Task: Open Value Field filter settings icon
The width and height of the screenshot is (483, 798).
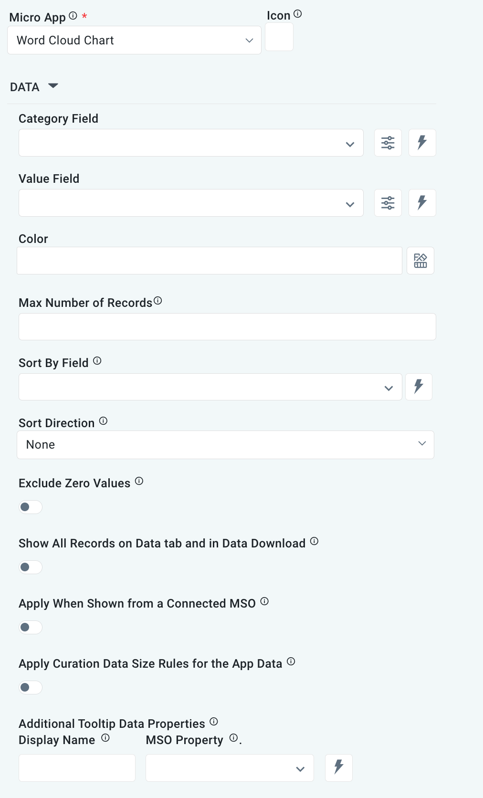Action: (x=388, y=203)
